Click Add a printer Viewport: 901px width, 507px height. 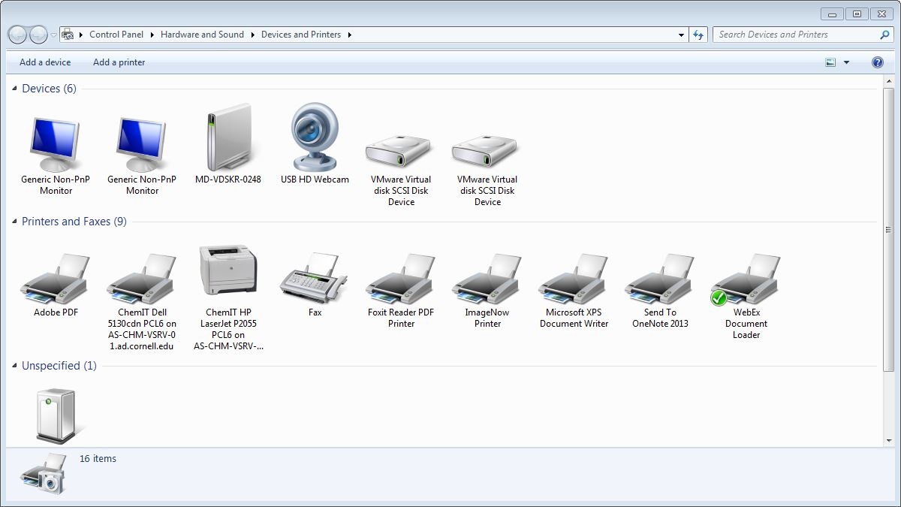119,62
